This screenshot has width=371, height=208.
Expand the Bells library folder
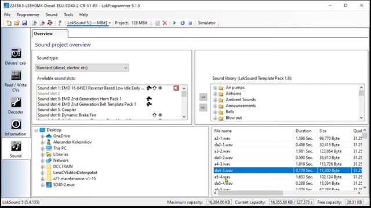[215, 112]
